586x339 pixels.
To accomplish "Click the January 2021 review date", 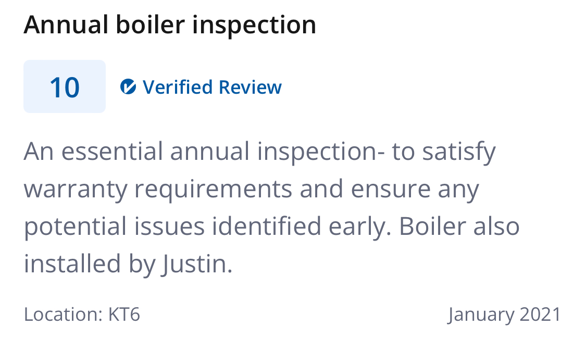I will pyautogui.click(x=505, y=315).
